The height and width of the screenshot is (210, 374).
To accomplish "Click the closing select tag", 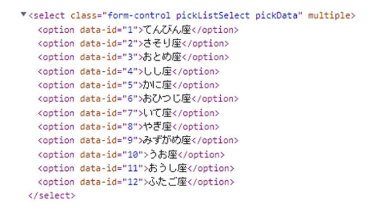I will pos(52,196).
